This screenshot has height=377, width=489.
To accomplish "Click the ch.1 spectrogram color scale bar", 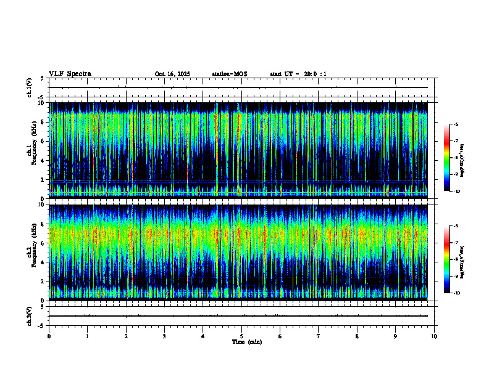I will [x=447, y=158].
